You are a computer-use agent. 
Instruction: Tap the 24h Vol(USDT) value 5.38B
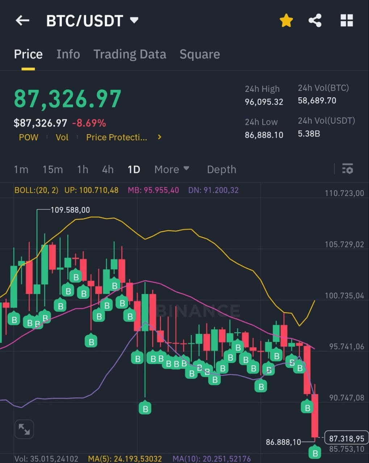click(x=309, y=133)
